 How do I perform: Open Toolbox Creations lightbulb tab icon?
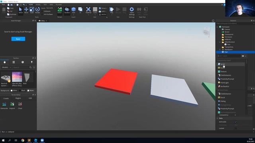click(x=32, y=62)
